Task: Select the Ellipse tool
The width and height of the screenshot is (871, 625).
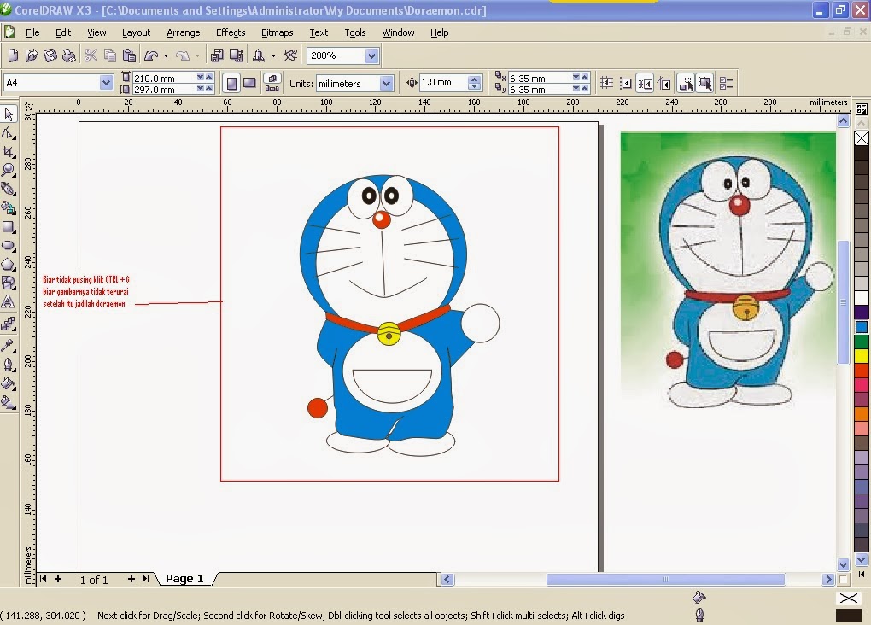Action: pos(9,245)
